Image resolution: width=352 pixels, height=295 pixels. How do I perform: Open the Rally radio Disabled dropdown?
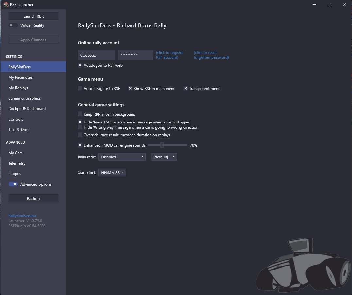122,157
